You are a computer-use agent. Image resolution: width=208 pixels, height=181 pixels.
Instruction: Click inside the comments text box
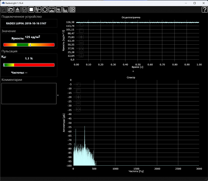[x=29, y=94]
